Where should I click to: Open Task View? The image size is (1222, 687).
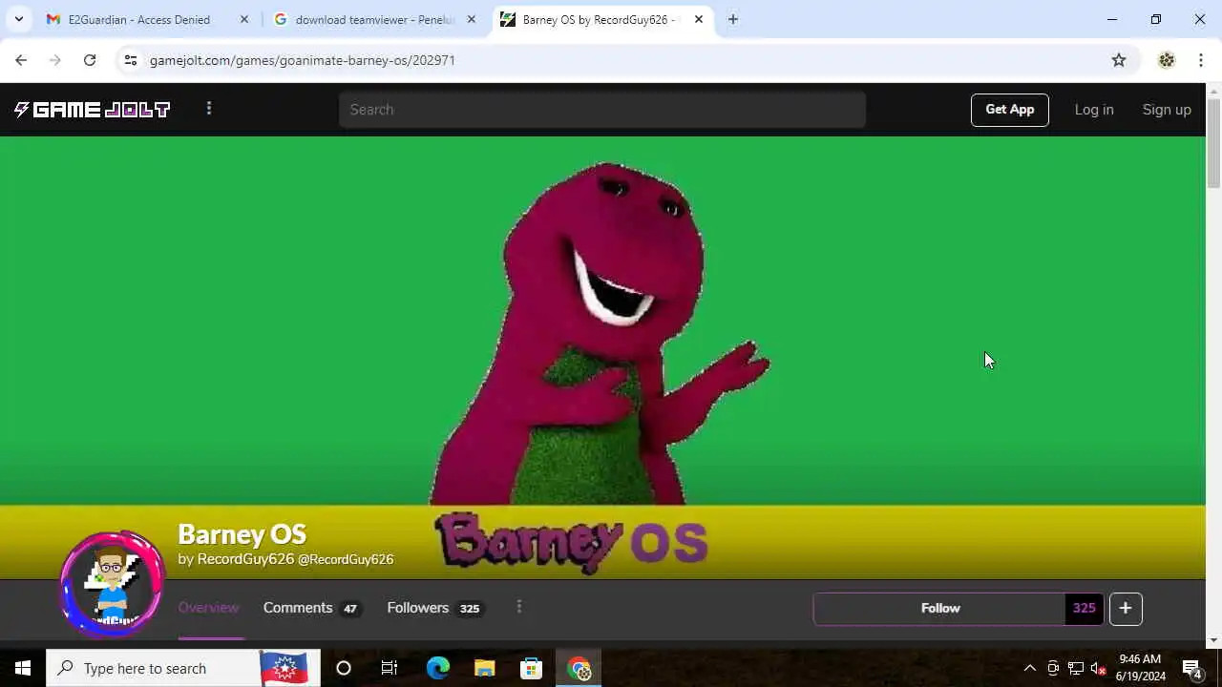click(x=390, y=668)
